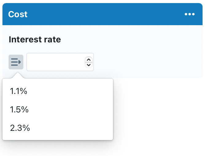Click the stepper up arrow
205x156 pixels.
(x=89, y=59)
